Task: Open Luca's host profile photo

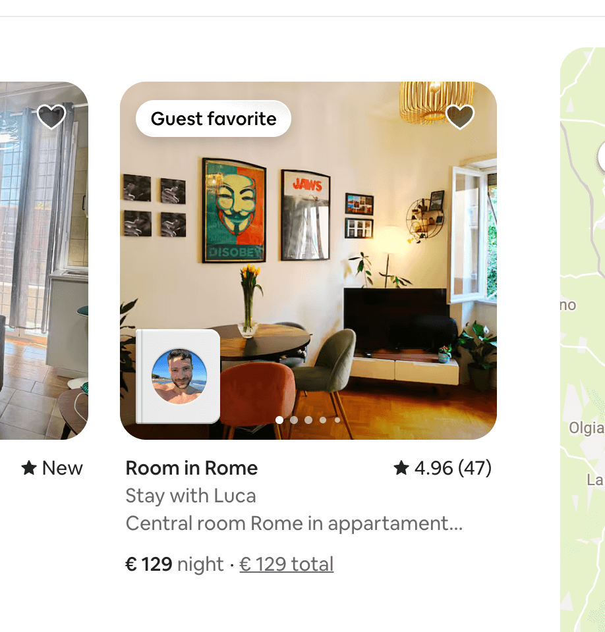Action: pos(179,377)
